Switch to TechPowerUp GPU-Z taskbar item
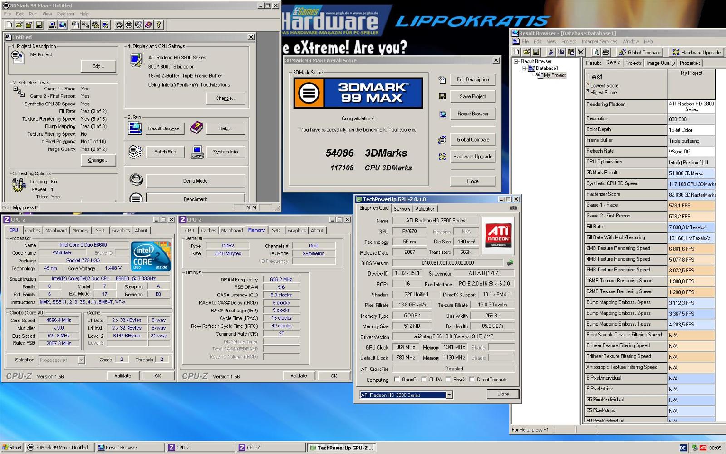 tap(342, 448)
